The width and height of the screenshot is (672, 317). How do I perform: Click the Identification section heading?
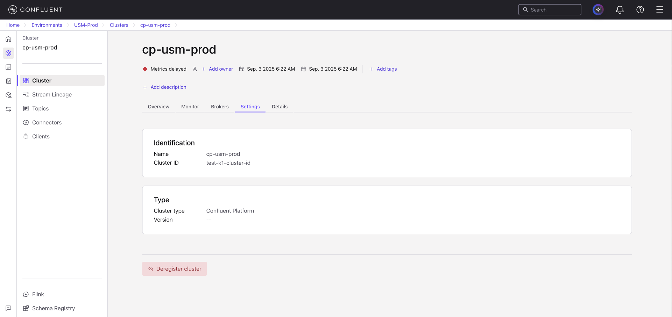[174, 143]
